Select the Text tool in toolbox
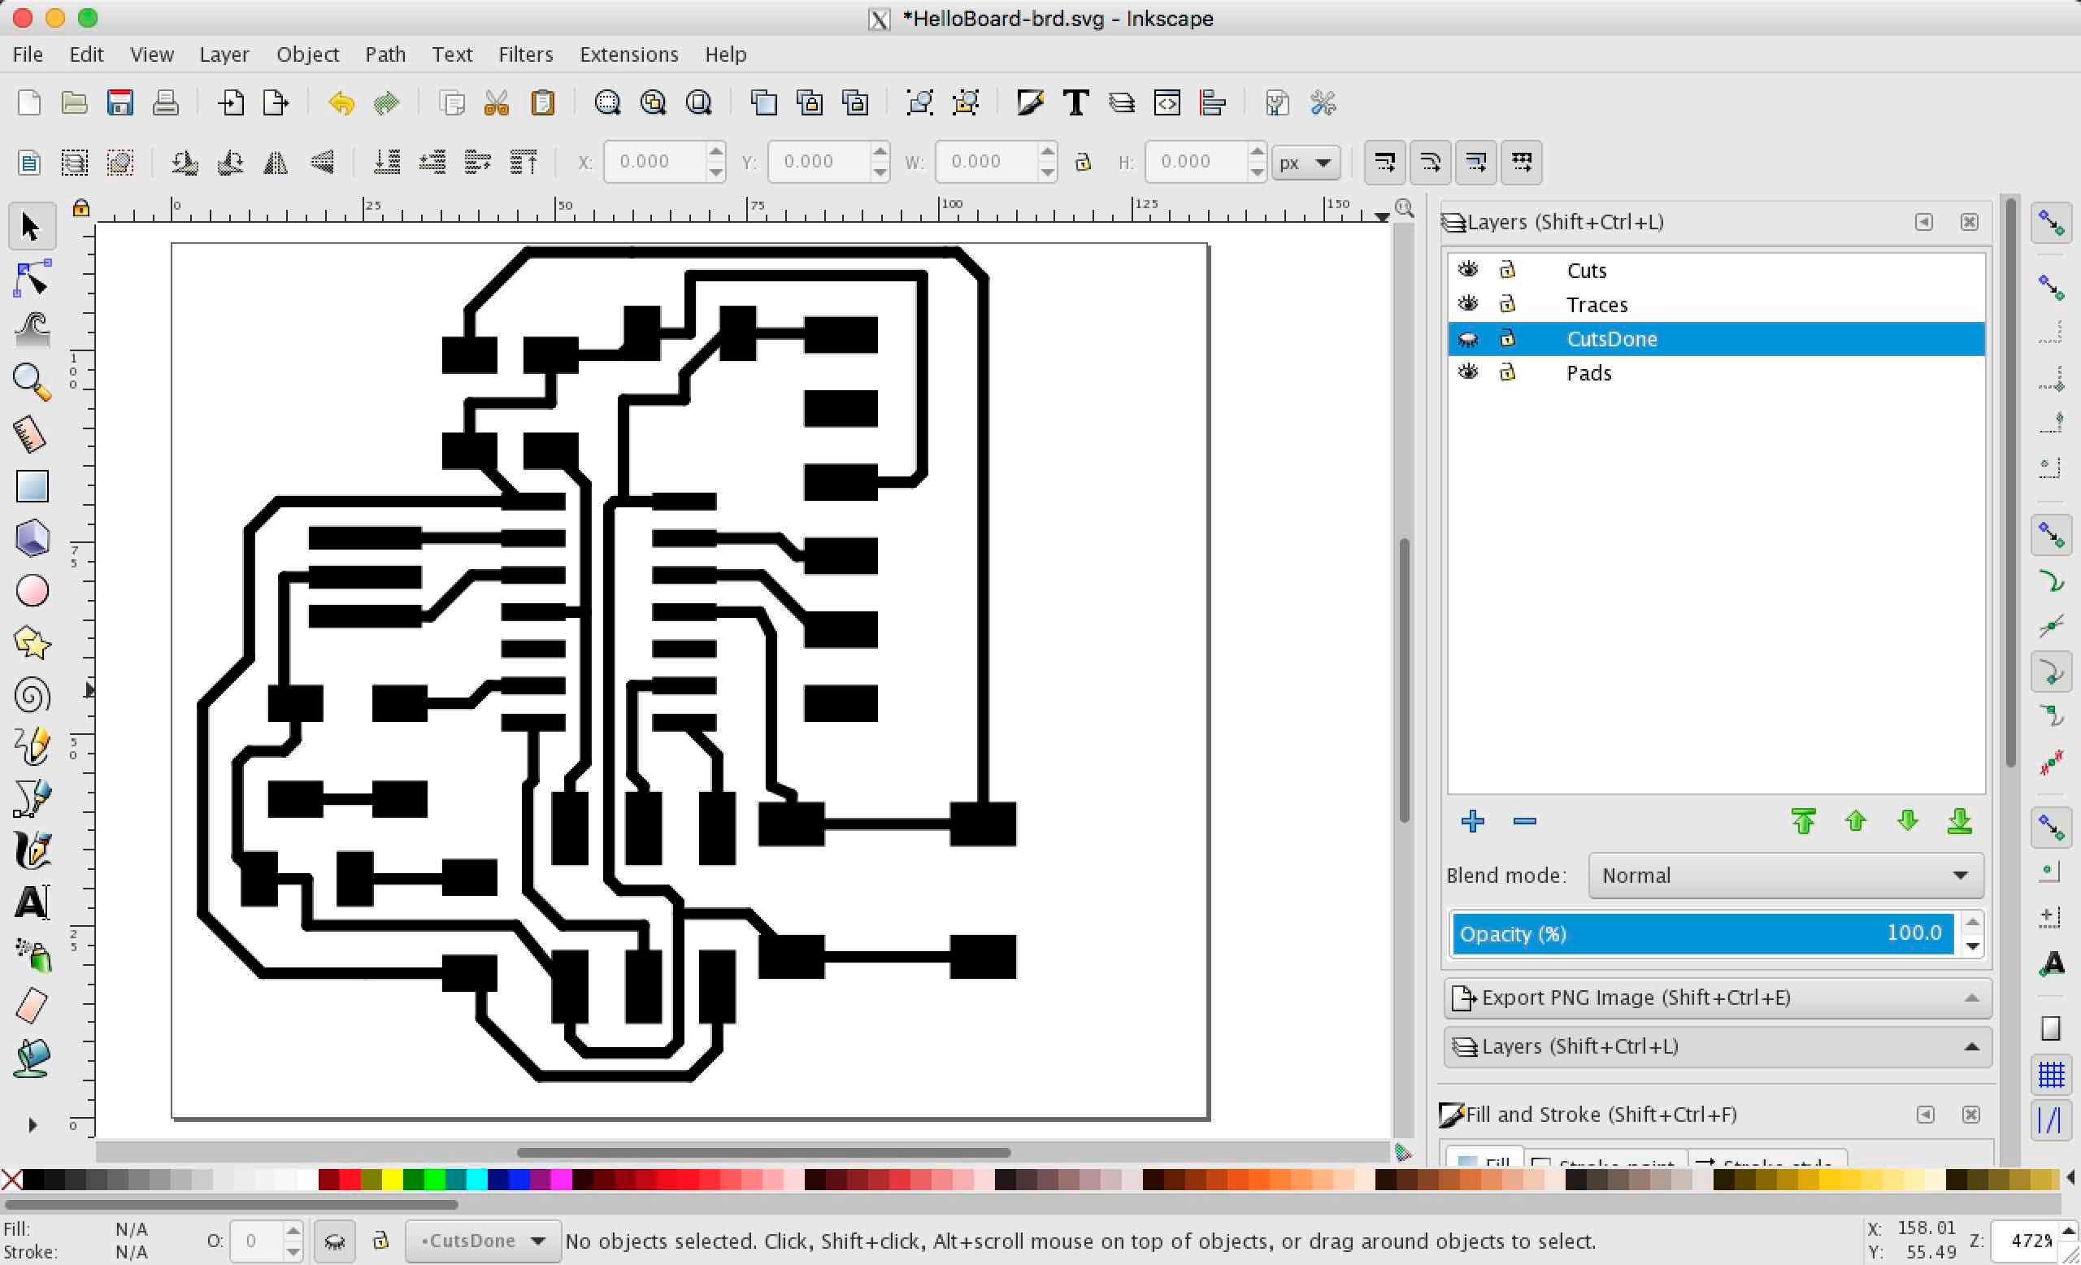The height and width of the screenshot is (1265, 2081). (32, 902)
